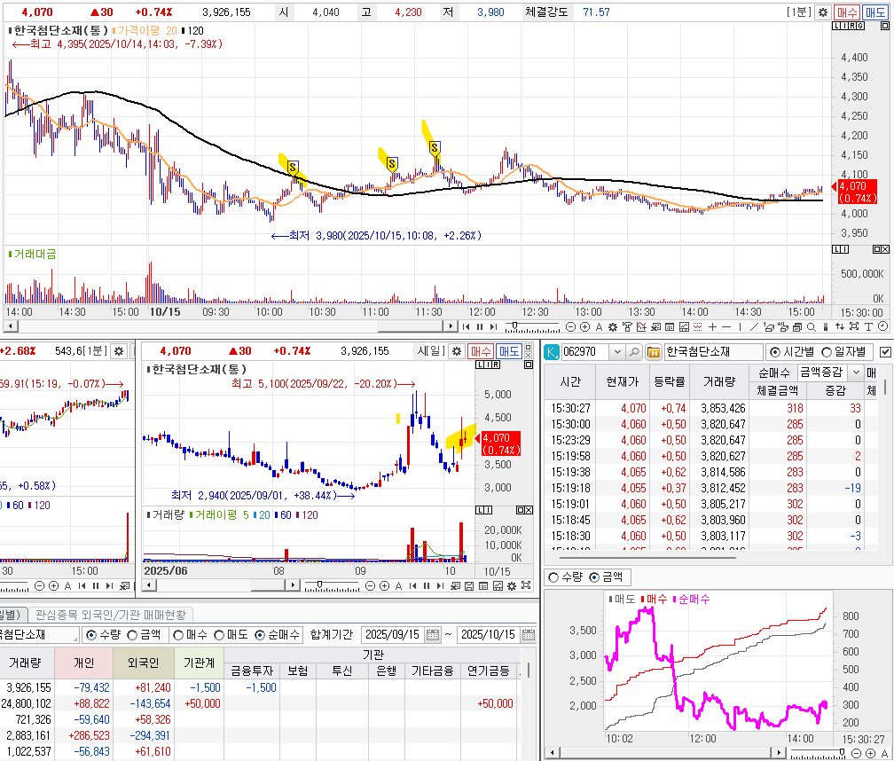Open stock code 062970 dropdown arrow

tap(617, 352)
